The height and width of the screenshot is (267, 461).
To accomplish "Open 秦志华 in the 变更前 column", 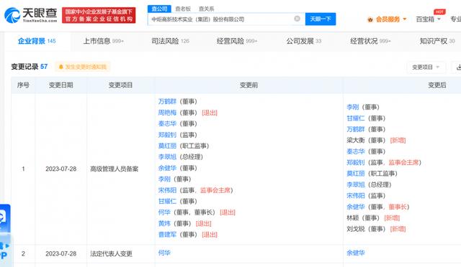I will point(167,123).
